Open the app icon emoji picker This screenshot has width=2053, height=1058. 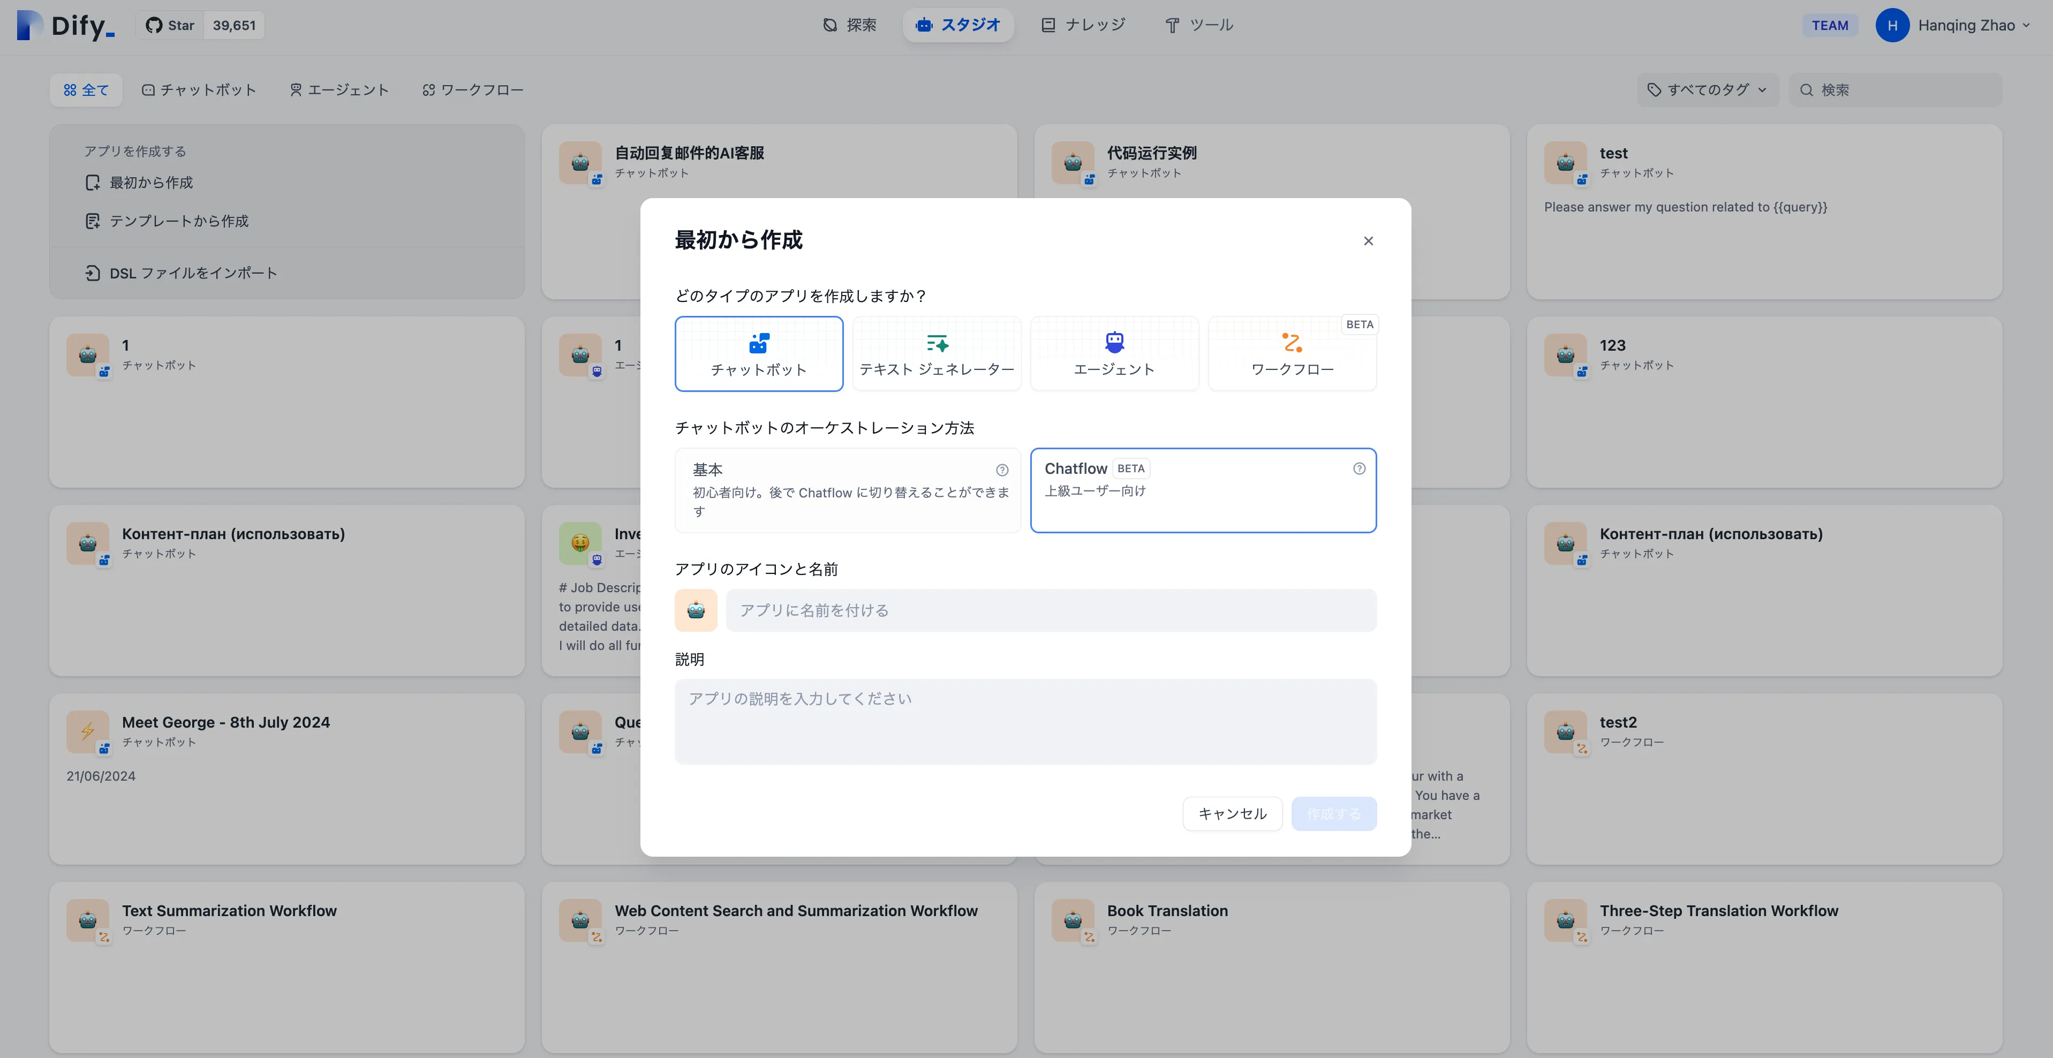pyautogui.click(x=696, y=610)
